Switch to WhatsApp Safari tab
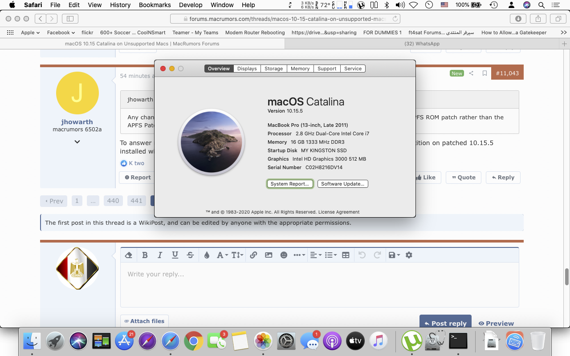570x356 pixels. pyautogui.click(x=422, y=44)
